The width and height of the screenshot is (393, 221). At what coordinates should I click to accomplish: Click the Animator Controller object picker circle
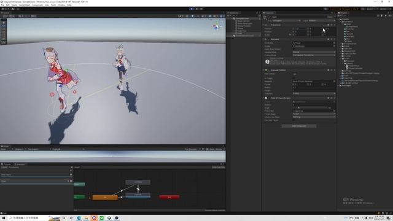pyautogui.click(x=334, y=43)
